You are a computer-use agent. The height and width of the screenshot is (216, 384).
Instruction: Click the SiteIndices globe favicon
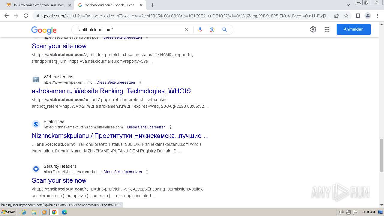36,124
